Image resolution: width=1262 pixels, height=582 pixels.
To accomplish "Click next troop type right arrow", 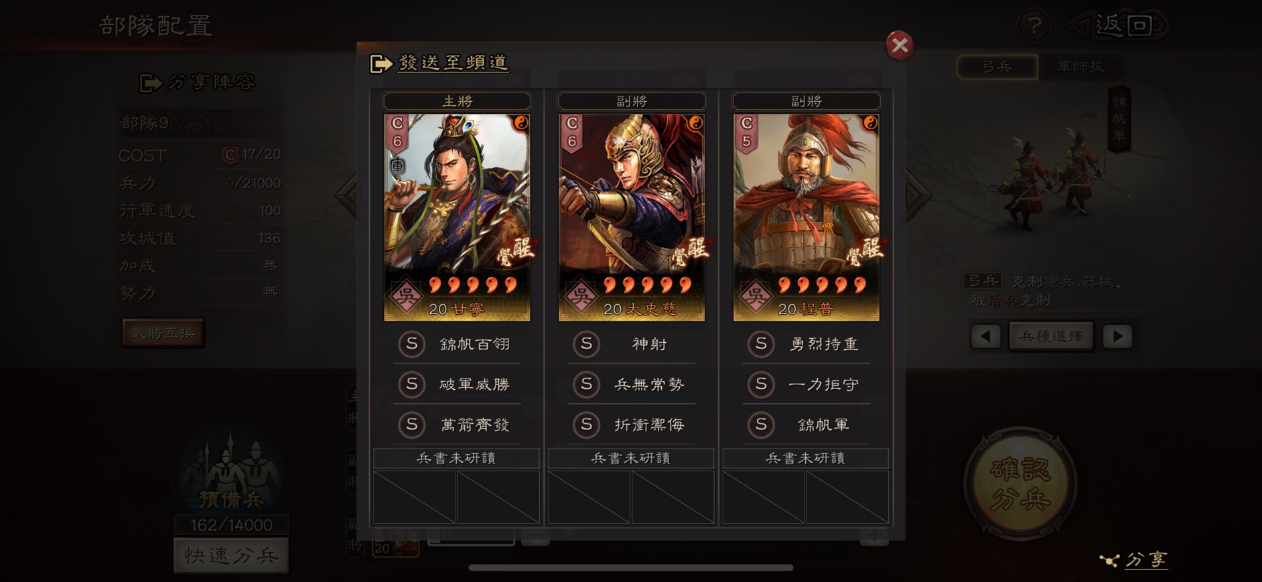I will tap(1117, 336).
